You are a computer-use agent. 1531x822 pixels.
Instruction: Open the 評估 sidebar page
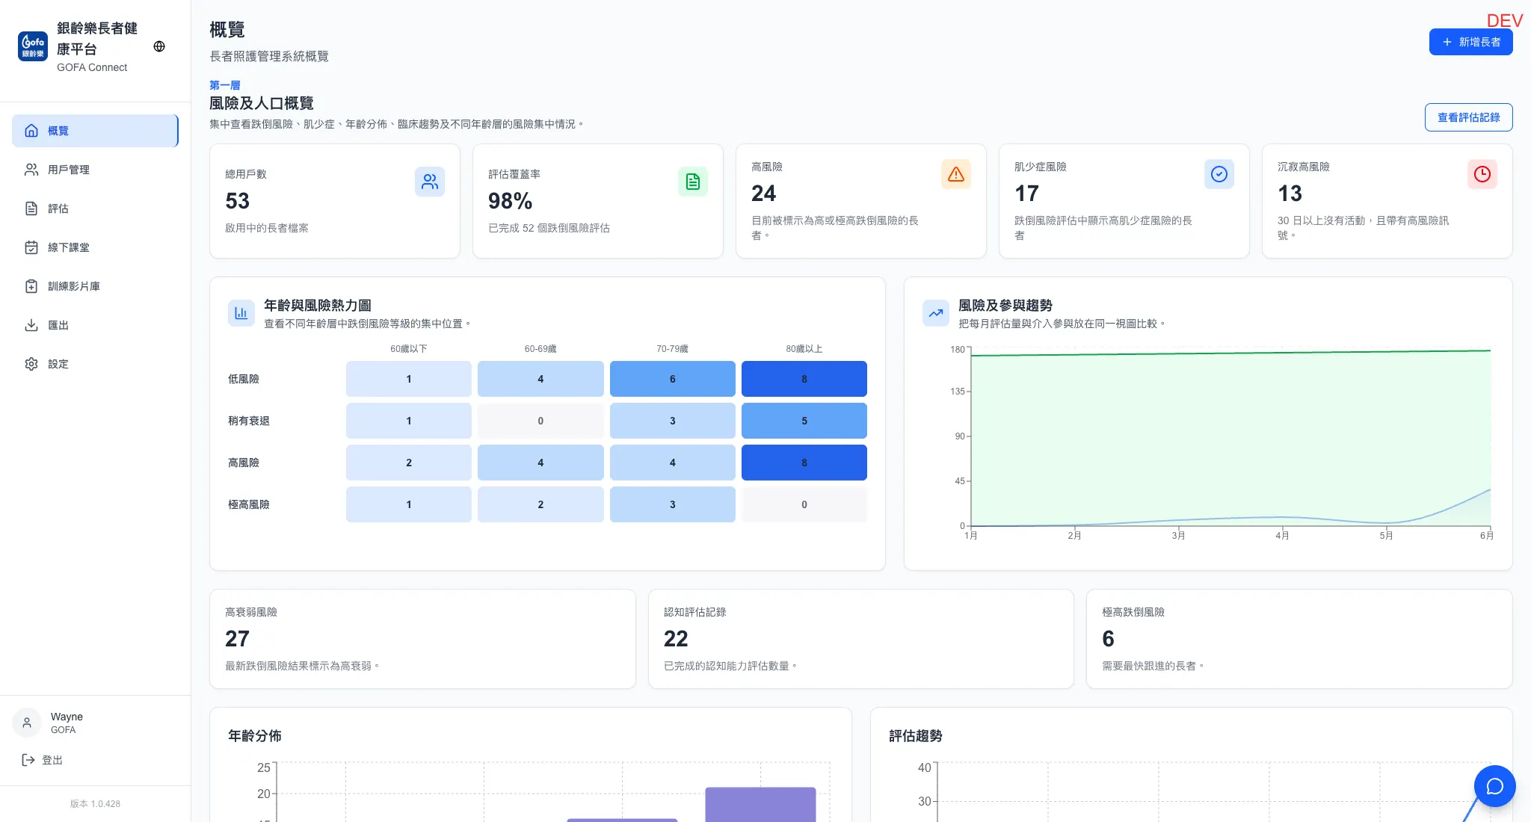click(x=95, y=208)
